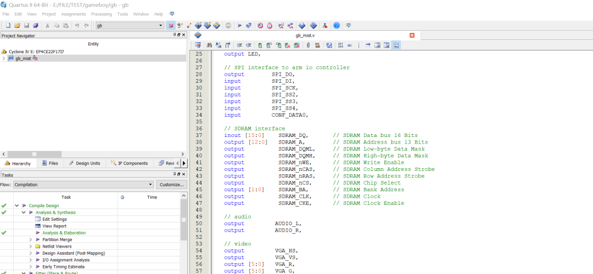The image size is (593, 274).
Task: Collapse the Analysis & Synthesis task
Action: (x=24, y=213)
